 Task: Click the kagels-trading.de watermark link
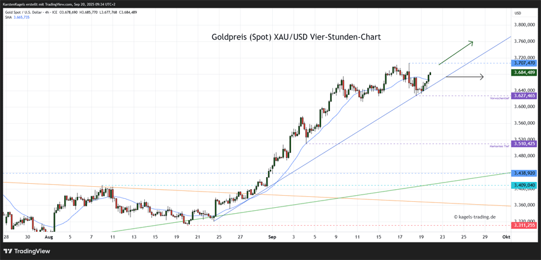click(474, 217)
